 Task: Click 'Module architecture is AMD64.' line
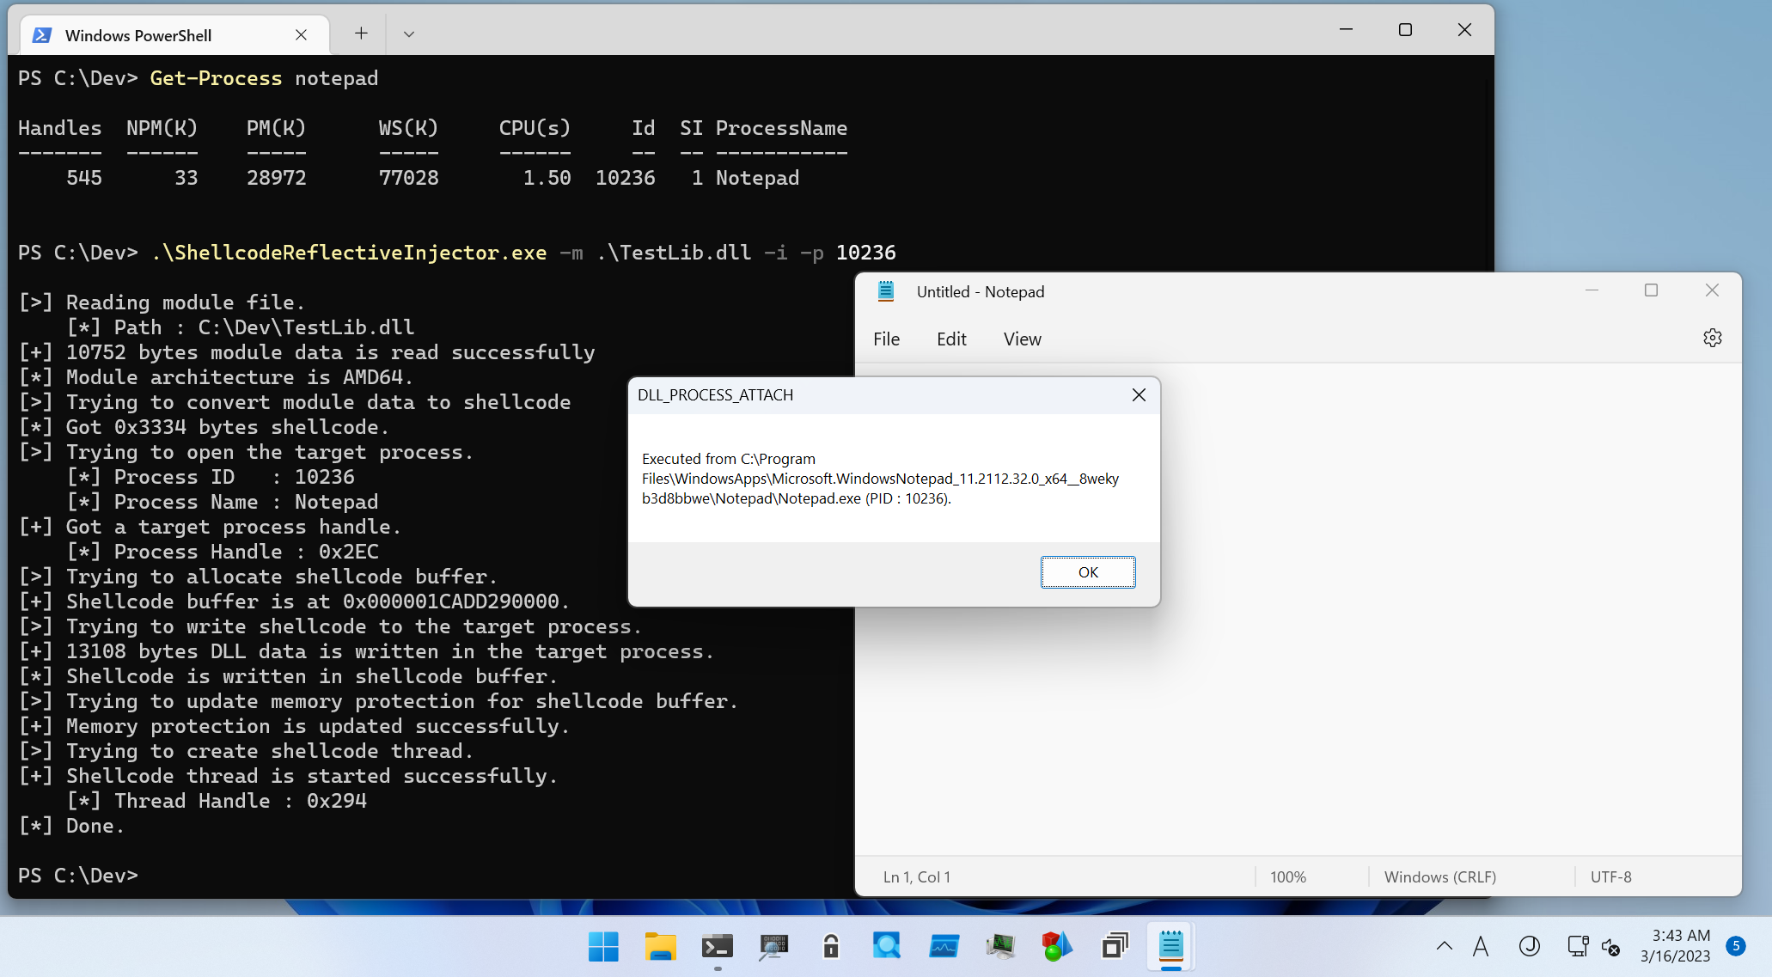point(216,377)
